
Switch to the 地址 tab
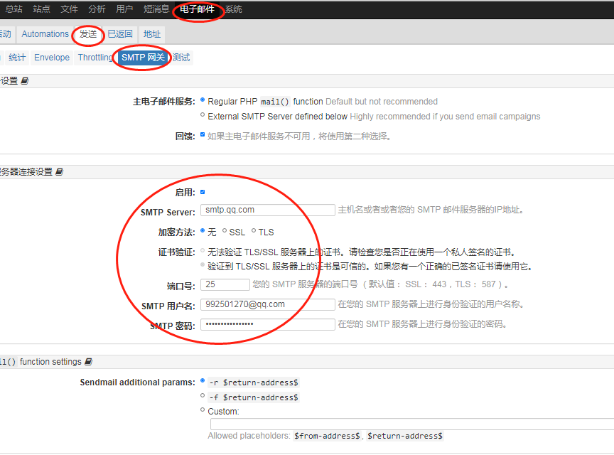coord(152,34)
